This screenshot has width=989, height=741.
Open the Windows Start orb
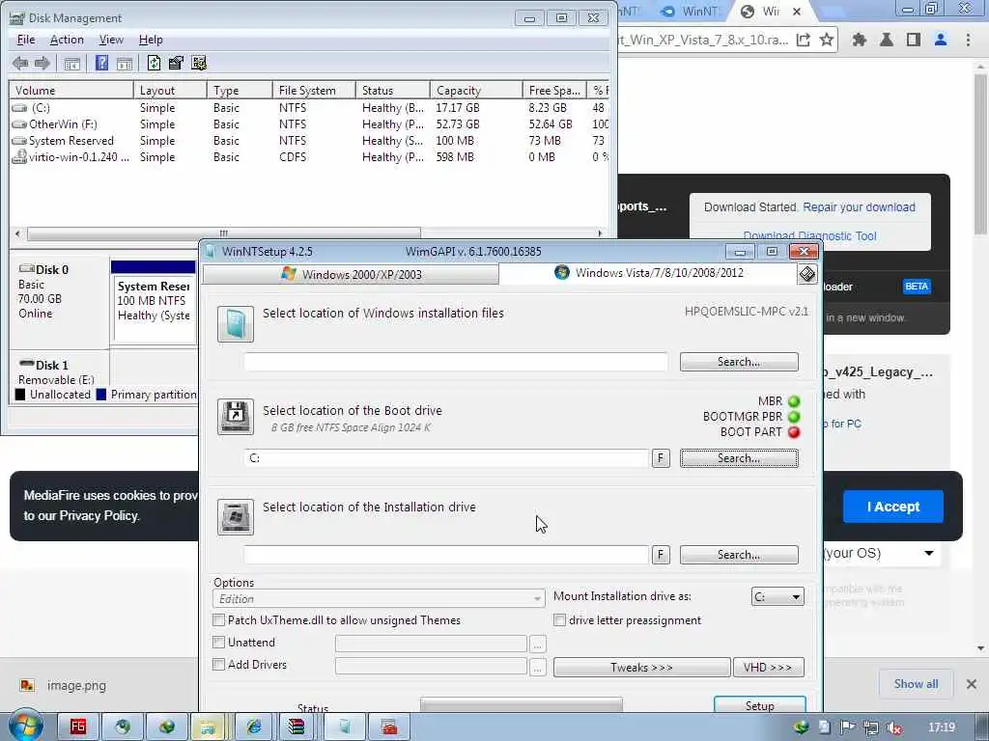pos(25,727)
